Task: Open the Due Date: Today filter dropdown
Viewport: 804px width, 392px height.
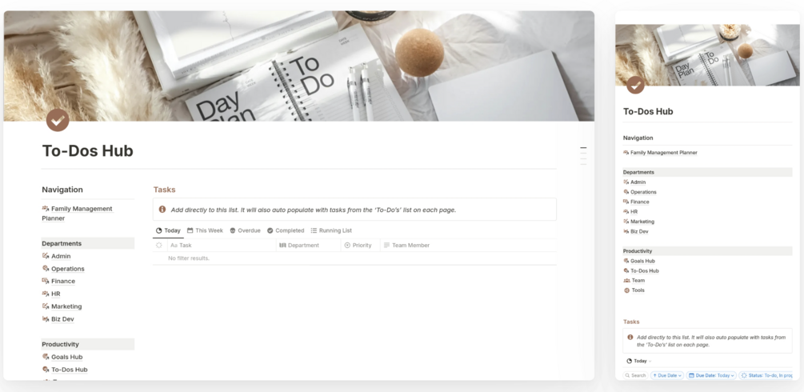Action: pos(711,375)
